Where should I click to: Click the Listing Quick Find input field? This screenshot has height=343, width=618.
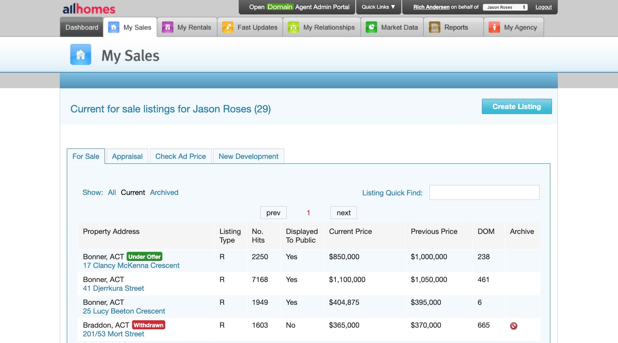(x=484, y=192)
